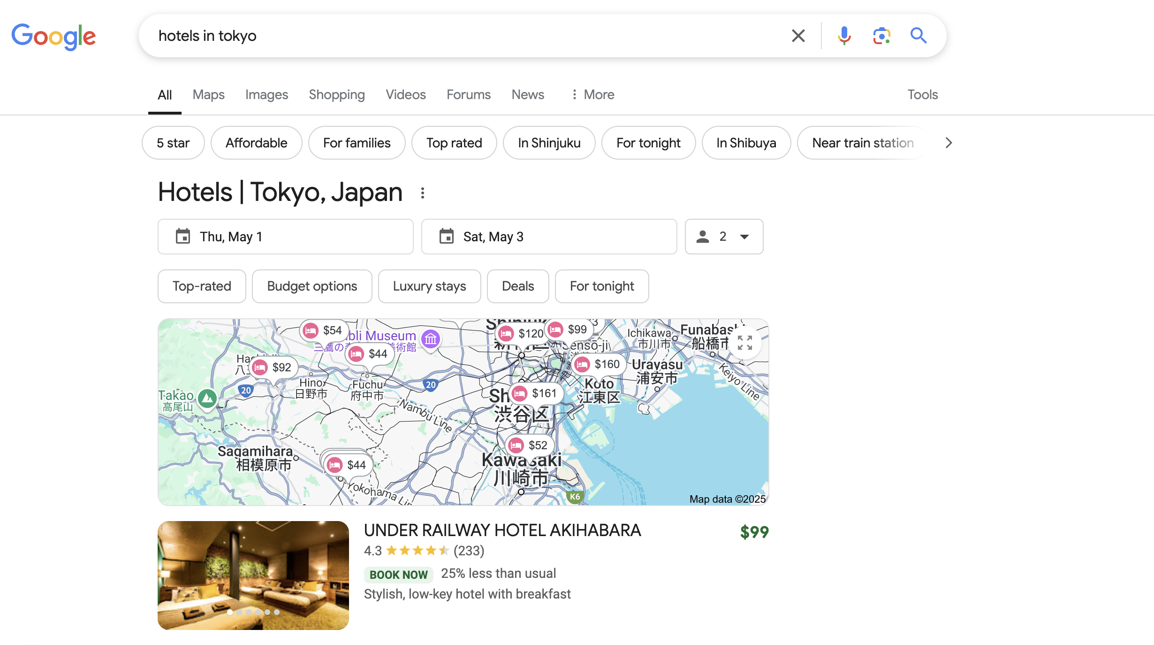Image resolution: width=1154 pixels, height=645 pixels.
Task: Select the $99 hotel pin on the map
Action: (569, 330)
